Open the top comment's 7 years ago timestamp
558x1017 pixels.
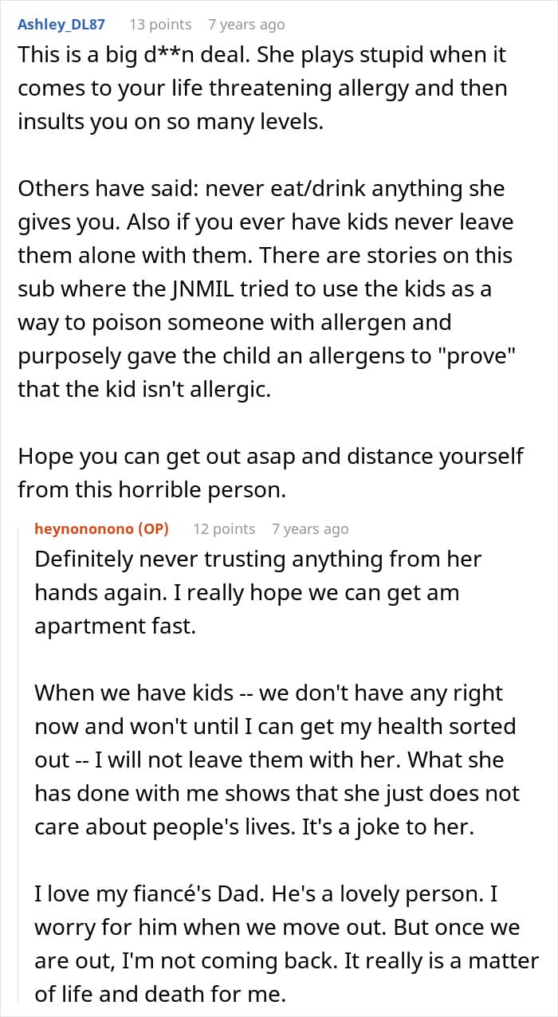[x=246, y=25]
